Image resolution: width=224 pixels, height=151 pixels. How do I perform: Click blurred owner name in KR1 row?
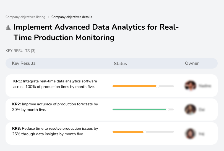[x=205, y=86]
